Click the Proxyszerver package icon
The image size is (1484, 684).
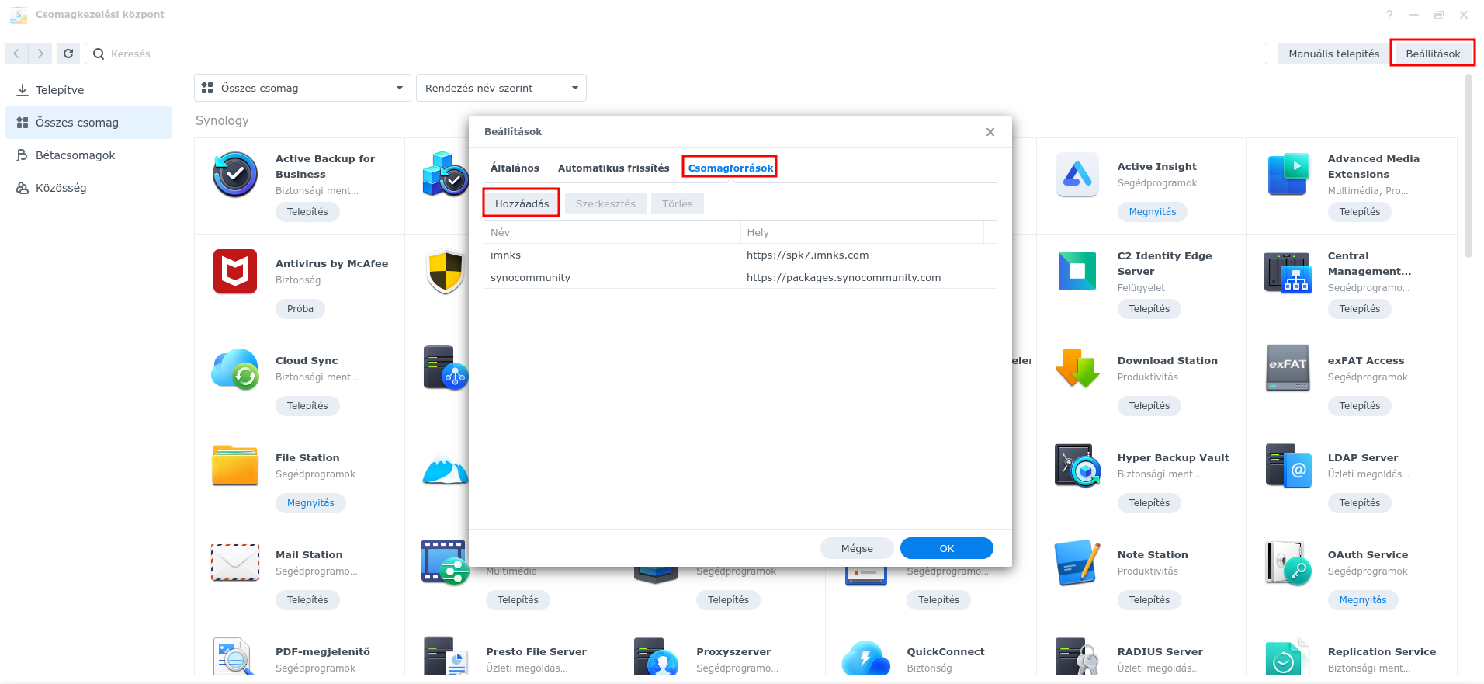[x=656, y=657]
